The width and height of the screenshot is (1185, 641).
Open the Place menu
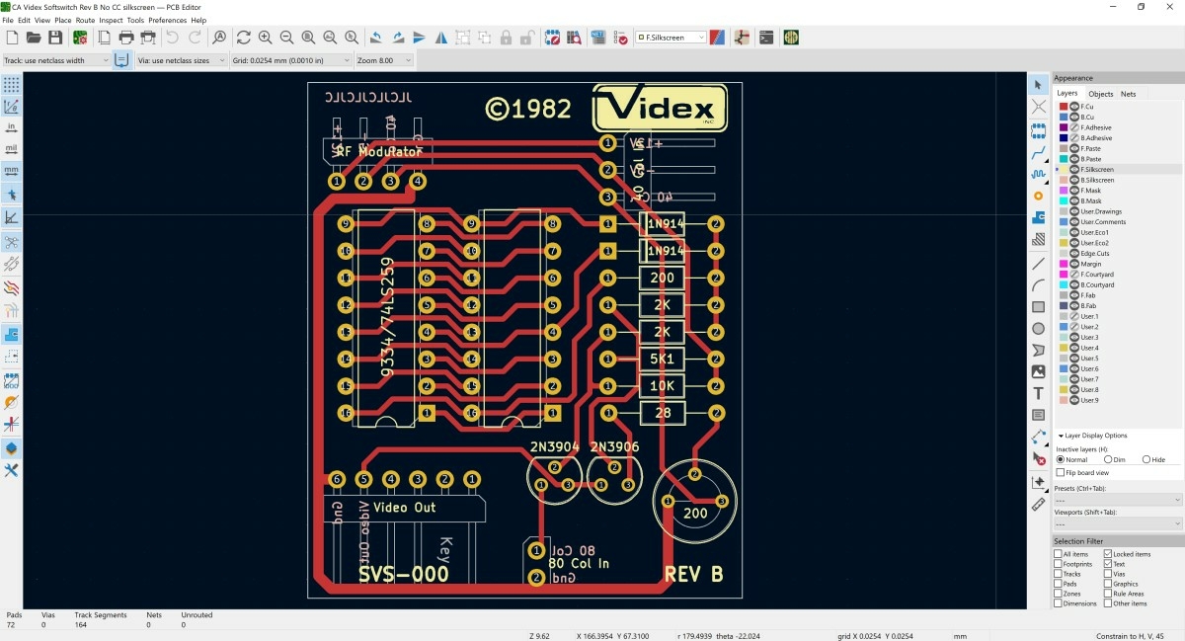coord(62,20)
